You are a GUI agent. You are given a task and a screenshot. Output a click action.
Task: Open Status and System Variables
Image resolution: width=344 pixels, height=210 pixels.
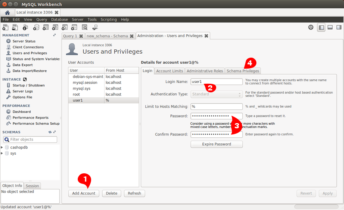tap(36, 59)
